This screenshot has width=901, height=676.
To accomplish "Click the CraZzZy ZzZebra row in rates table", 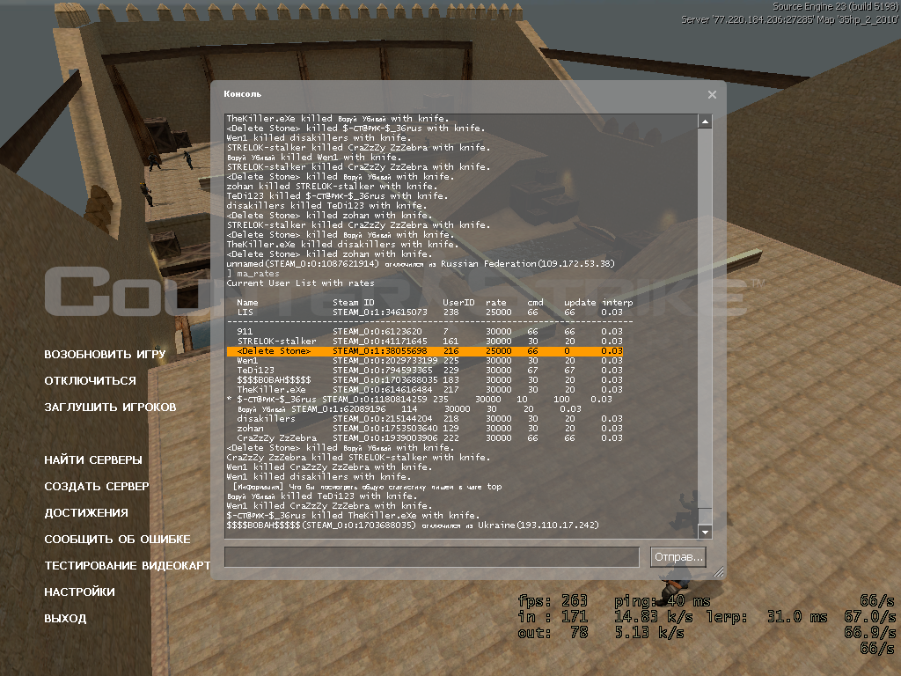I will click(429, 438).
